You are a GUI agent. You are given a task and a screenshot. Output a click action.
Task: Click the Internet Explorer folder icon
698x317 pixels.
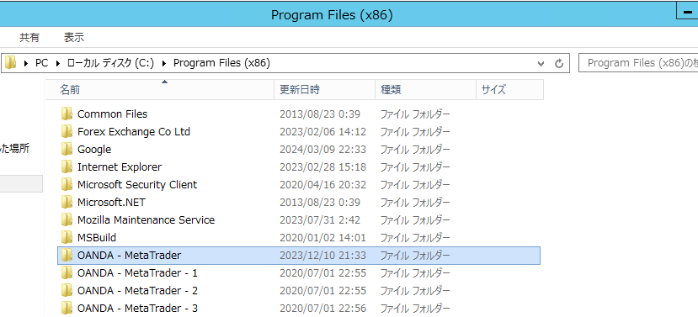(67, 166)
